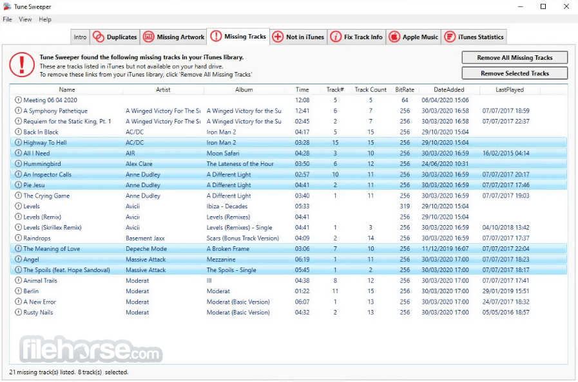Click artist 'Basement Jaxx'
Image resolution: width=578 pixels, height=382 pixels.
pyautogui.click(x=145, y=238)
